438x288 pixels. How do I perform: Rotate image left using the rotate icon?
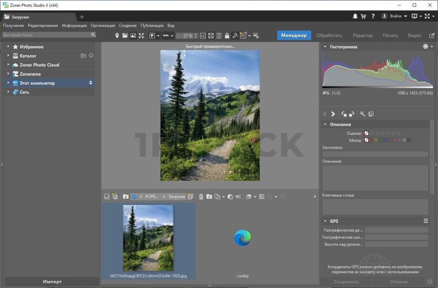click(344, 114)
